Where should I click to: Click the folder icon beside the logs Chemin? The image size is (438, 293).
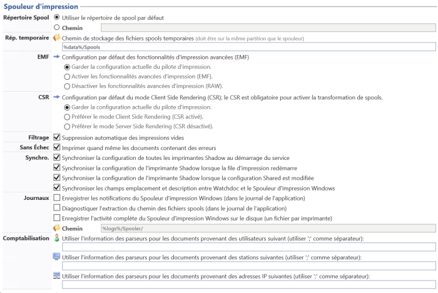coord(57,228)
